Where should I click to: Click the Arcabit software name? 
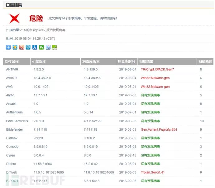(x=11, y=104)
